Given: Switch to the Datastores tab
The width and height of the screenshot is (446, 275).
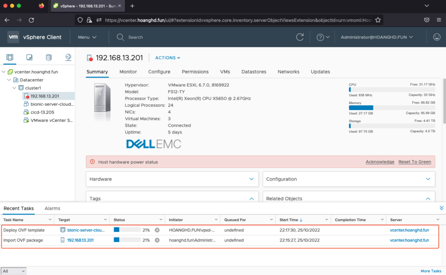Looking at the screenshot, I should [x=254, y=72].
